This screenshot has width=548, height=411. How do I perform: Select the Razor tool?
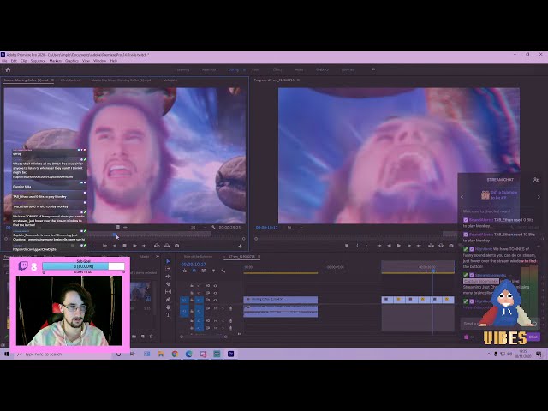click(168, 284)
